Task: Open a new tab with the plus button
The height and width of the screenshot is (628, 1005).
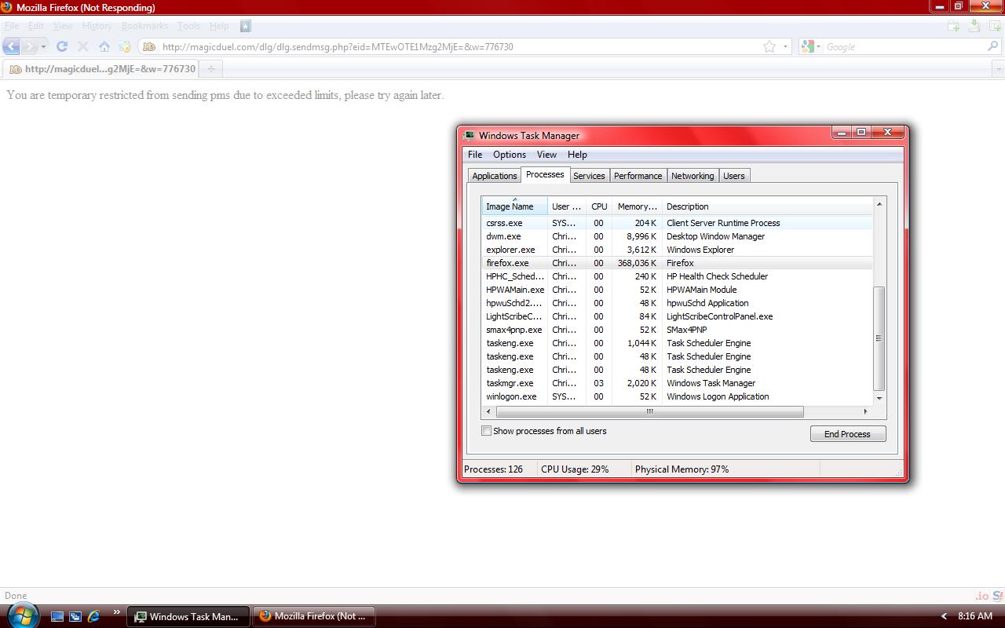Action: 210,69
